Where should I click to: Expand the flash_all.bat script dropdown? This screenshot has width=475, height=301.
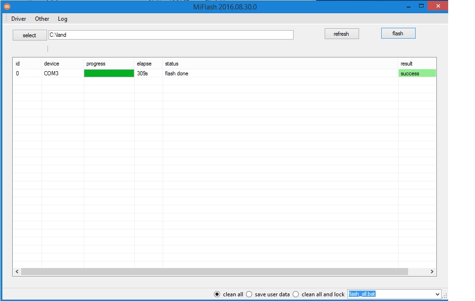(437, 294)
